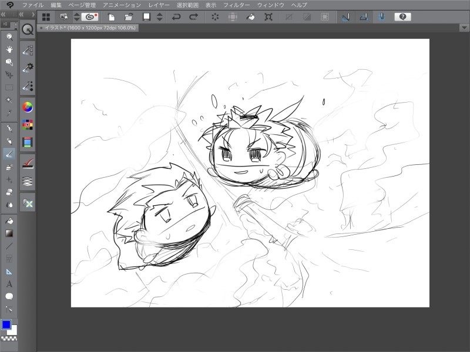Pick the blue main color swatch
The height and width of the screenshot is (352, 470).
(6, 324)
